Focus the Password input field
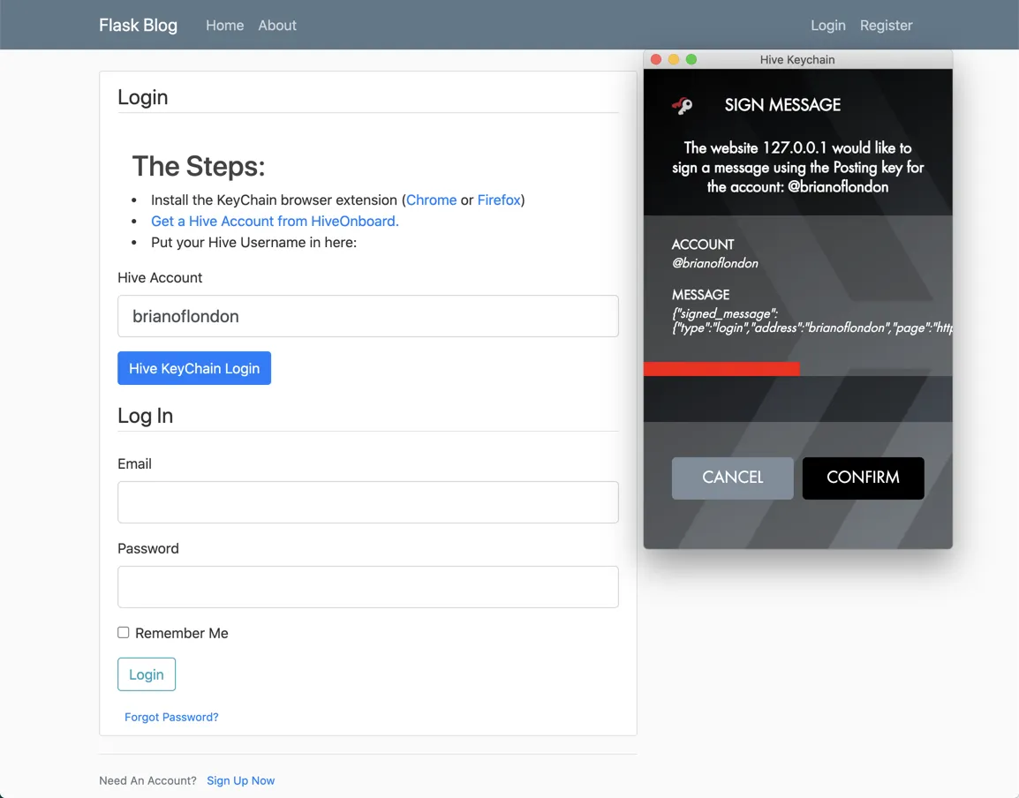This screenshot has height=798, width=1019. (368, 587)
